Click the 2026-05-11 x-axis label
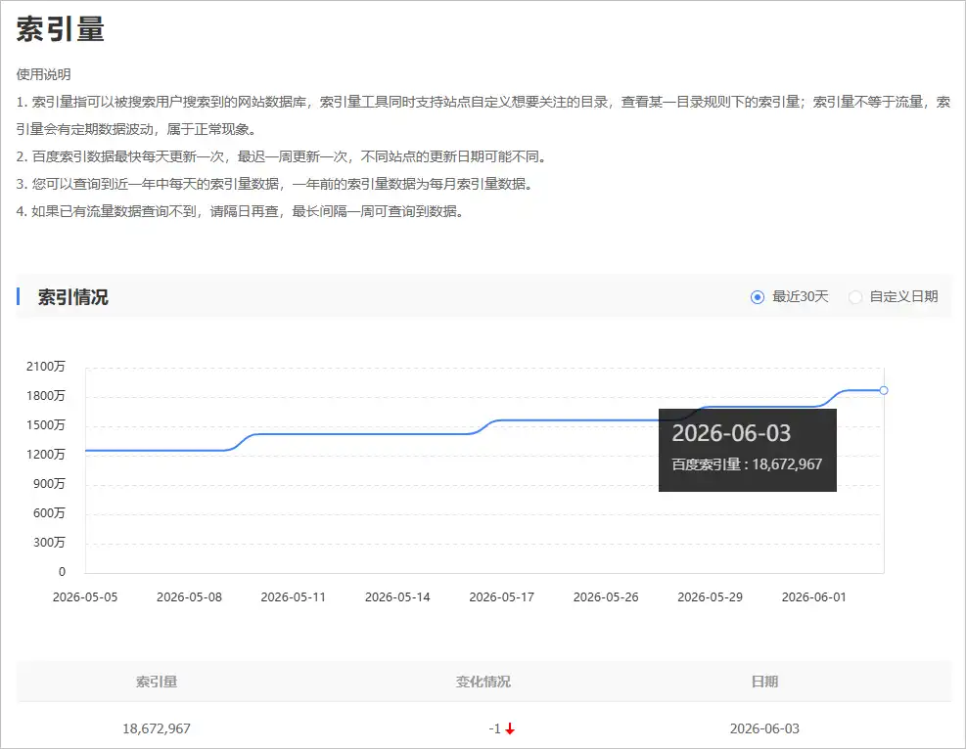The width and height of the screenshot is (966, 749). pos(294,597)
